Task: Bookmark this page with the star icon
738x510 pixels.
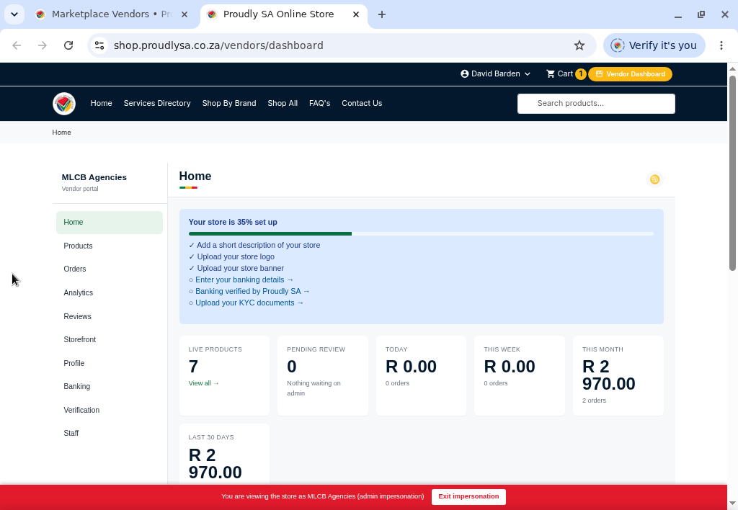Action: point(579,45)
